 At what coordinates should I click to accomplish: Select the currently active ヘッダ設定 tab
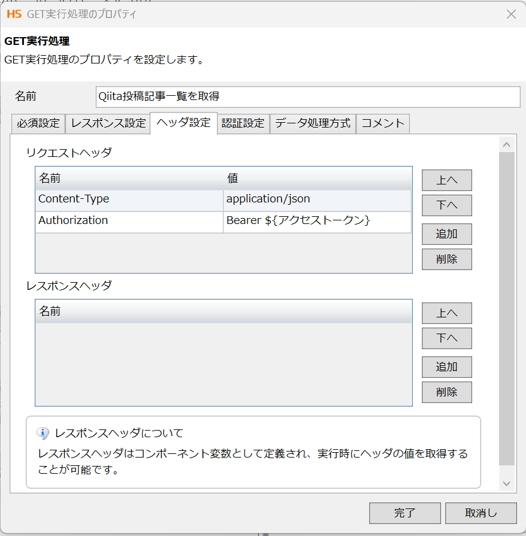pyautogui.click(x=183, y=123)
